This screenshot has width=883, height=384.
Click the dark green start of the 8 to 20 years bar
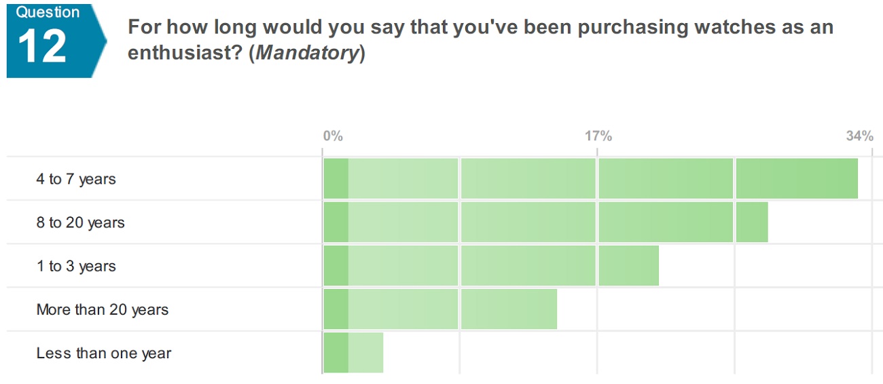pos(336,223)
